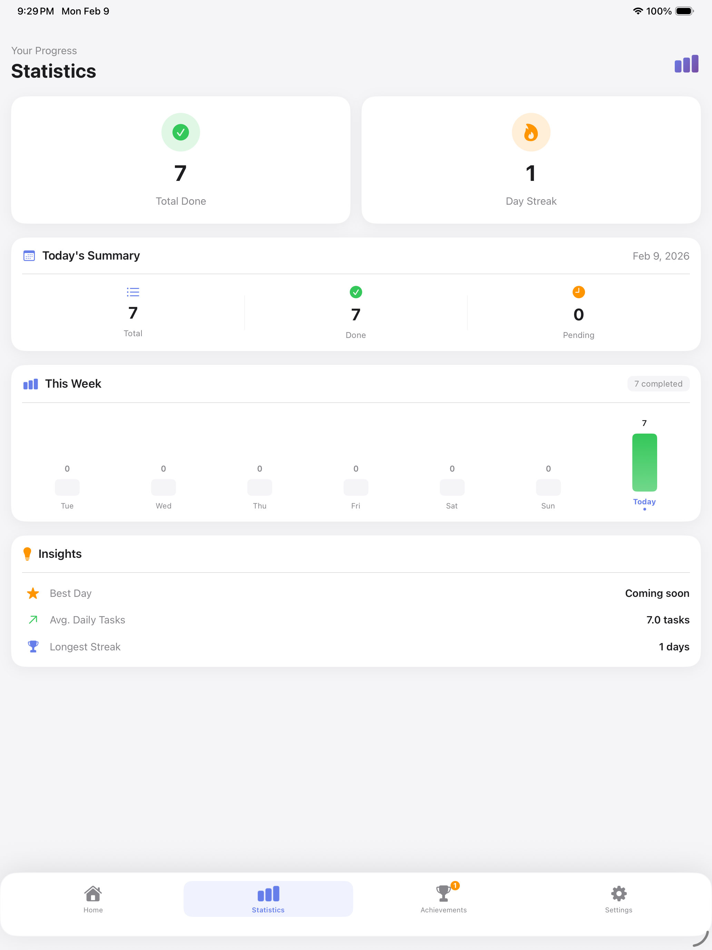Tap the star icon for Best Day
This screenshot has height=950, width=712.
(33, 593)
